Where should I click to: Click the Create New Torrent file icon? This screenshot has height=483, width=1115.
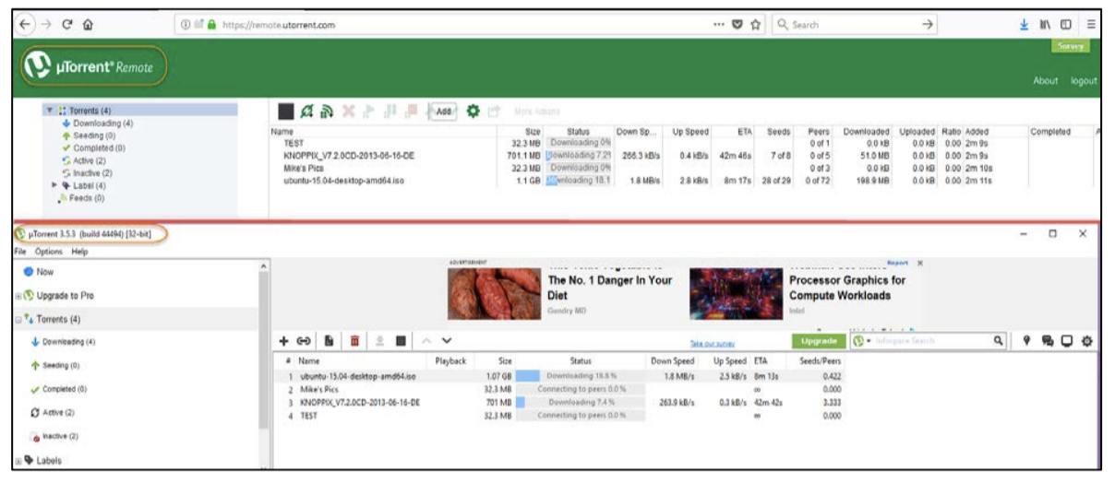(330, 341)
